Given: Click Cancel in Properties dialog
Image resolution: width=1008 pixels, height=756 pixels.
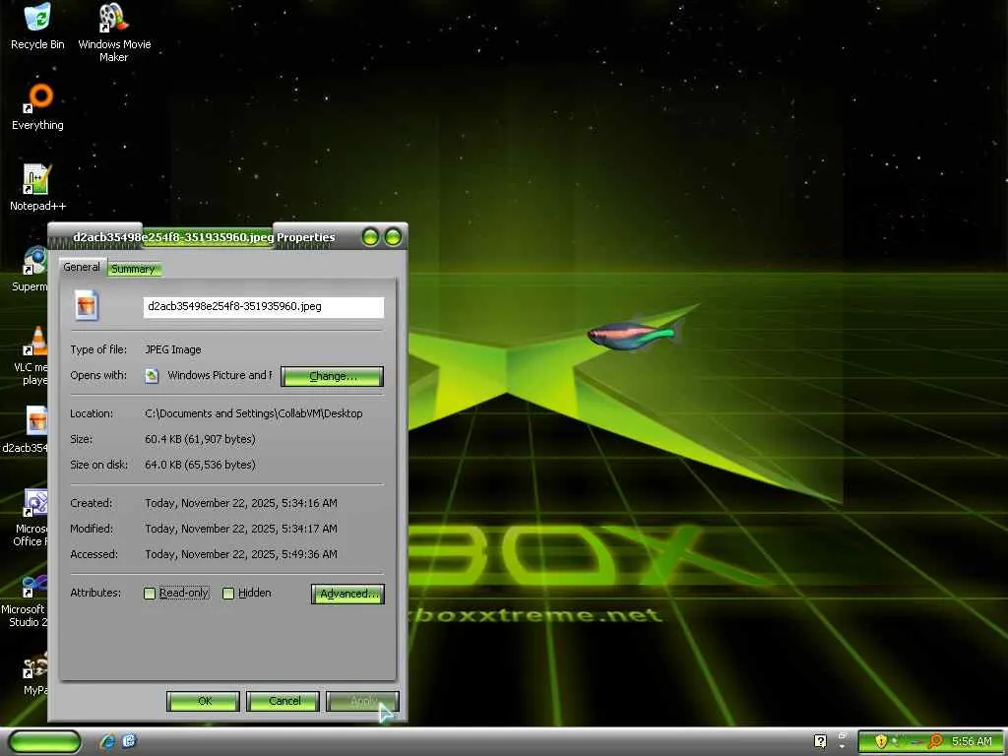Looking at the screenshot, I should 283,701.
